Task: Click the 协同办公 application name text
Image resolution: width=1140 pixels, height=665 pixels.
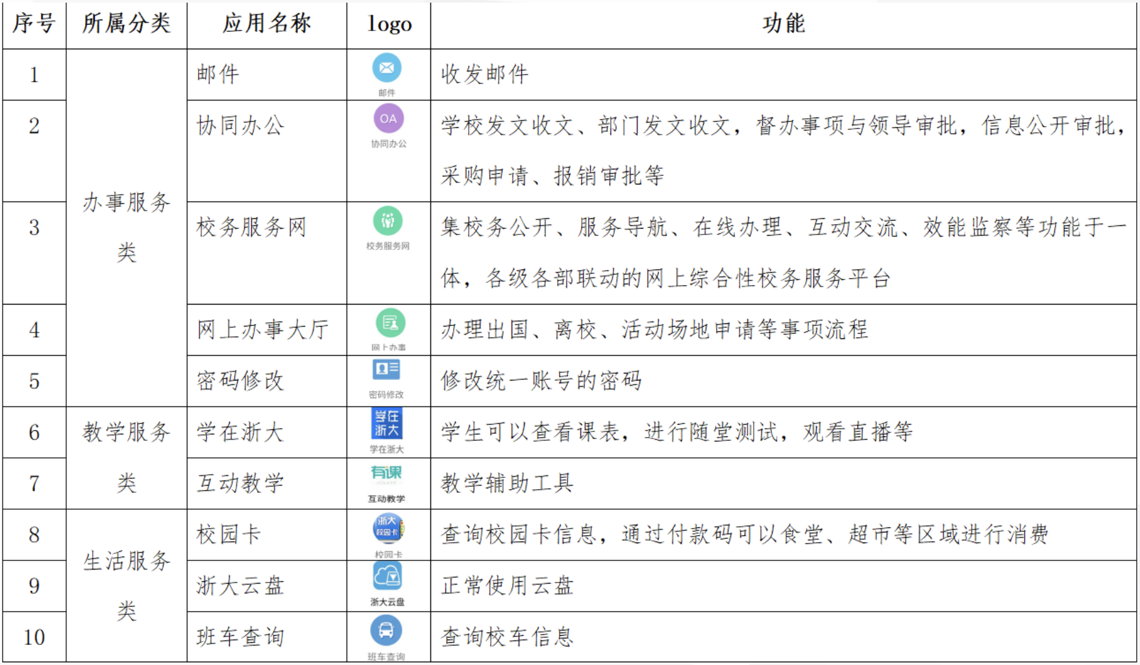Action: pos(241,126)
